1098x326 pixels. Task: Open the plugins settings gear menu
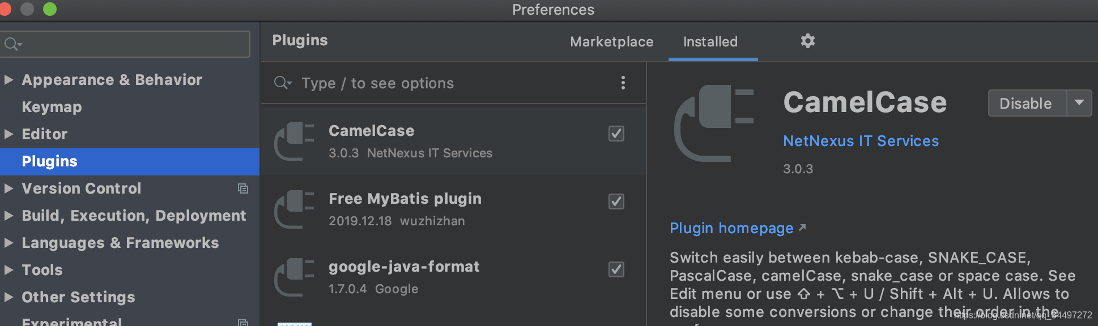[807, 41]
